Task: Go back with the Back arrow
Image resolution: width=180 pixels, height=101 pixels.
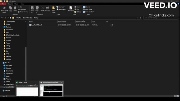Action: (2, 18)
